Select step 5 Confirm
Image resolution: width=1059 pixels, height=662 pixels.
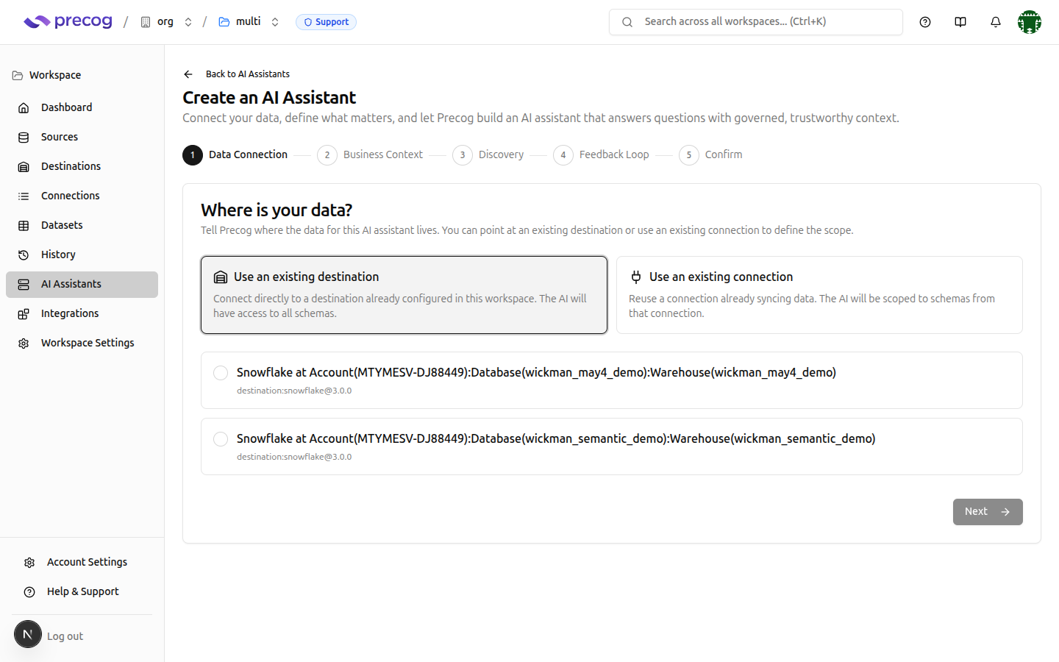pos(710,155)
